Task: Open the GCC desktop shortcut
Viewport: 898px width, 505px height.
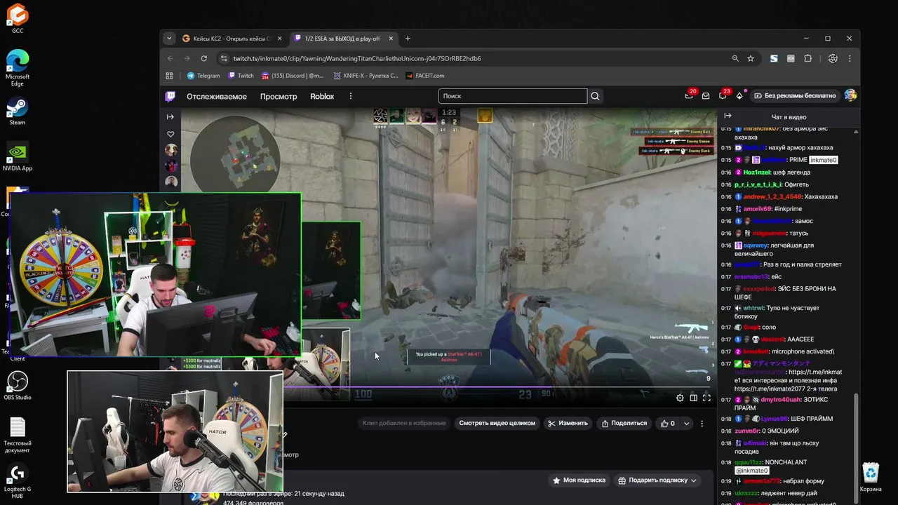Action: (x=17, y=19)
